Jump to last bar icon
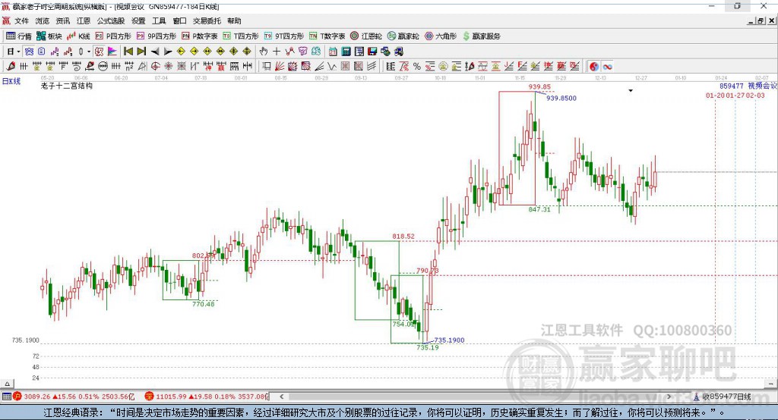This screenshot has height=420, width=778. [141, 52]
